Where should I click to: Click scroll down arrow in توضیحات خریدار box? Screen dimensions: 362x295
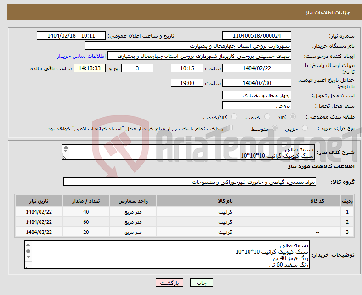click(28, 257)
